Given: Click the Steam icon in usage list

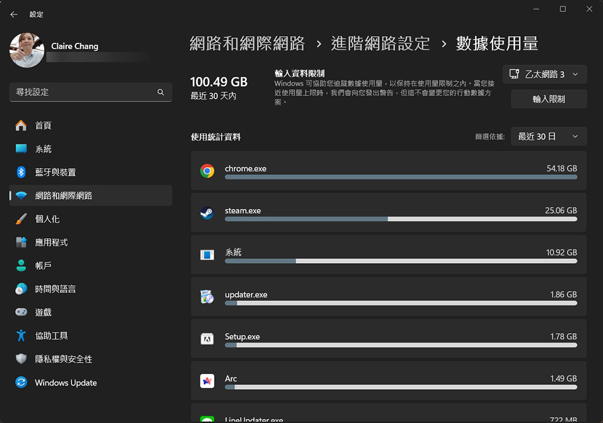Looking at the screenshot, I should (207, 212).
